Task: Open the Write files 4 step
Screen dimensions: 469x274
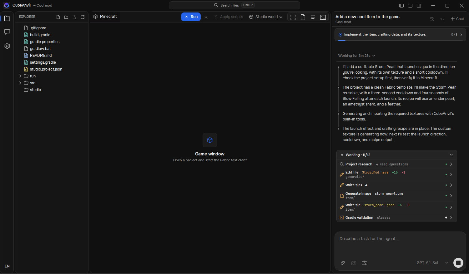Action: 397,185
